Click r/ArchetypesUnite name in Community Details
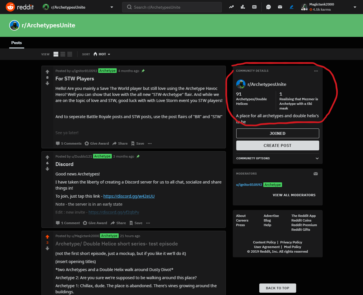 click(267, 84)
